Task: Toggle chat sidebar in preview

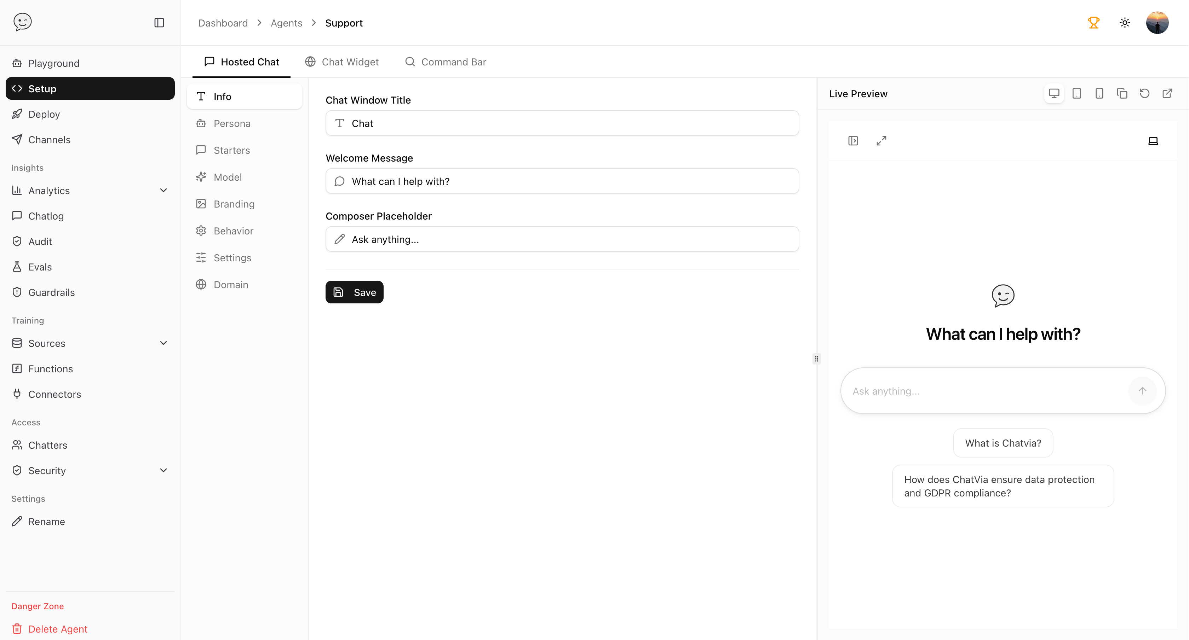Action: point(853,141)
